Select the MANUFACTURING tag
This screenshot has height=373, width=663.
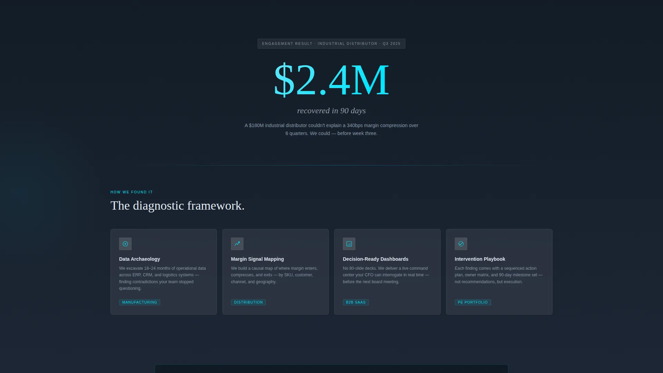pyautogui.click(x=140, y=302)
